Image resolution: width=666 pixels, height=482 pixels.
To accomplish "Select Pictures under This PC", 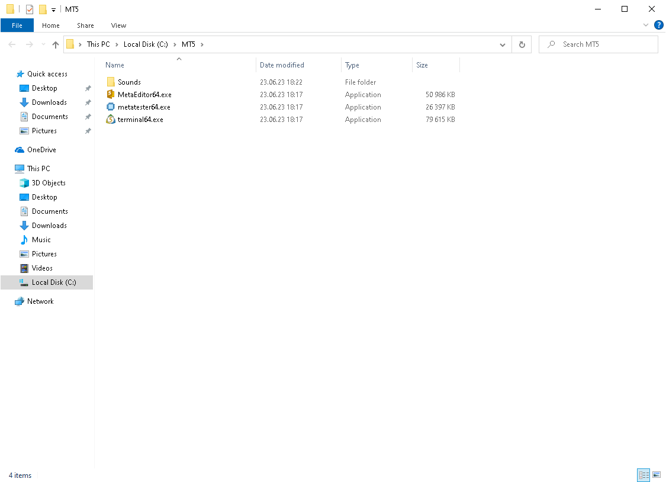I will pos(44,254).
